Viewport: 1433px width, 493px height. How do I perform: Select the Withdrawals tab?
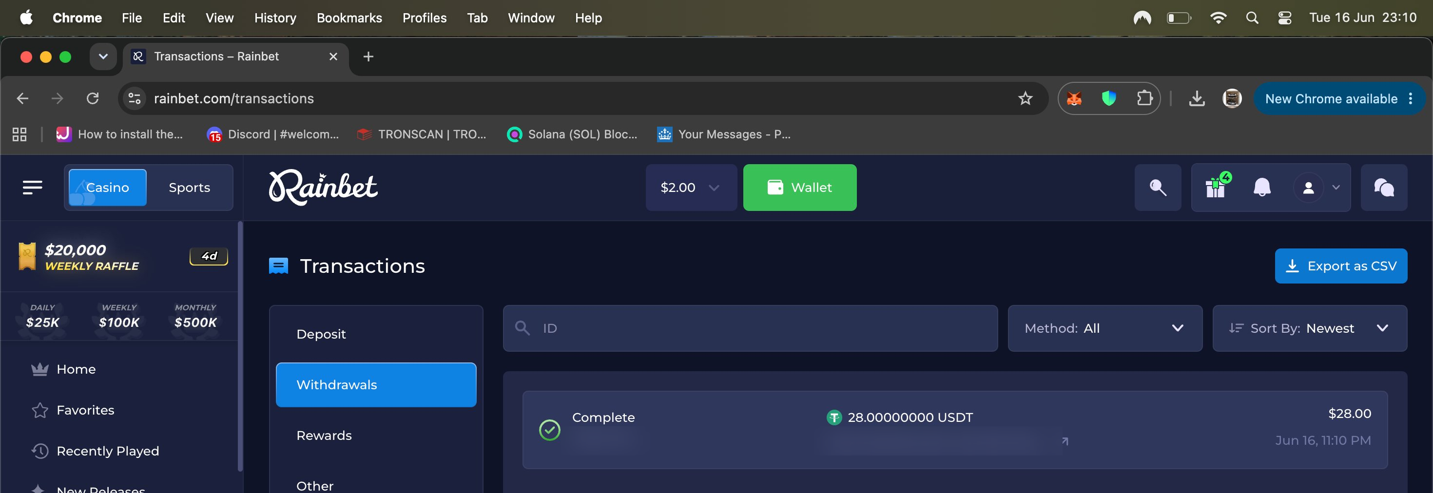(376, 385)
